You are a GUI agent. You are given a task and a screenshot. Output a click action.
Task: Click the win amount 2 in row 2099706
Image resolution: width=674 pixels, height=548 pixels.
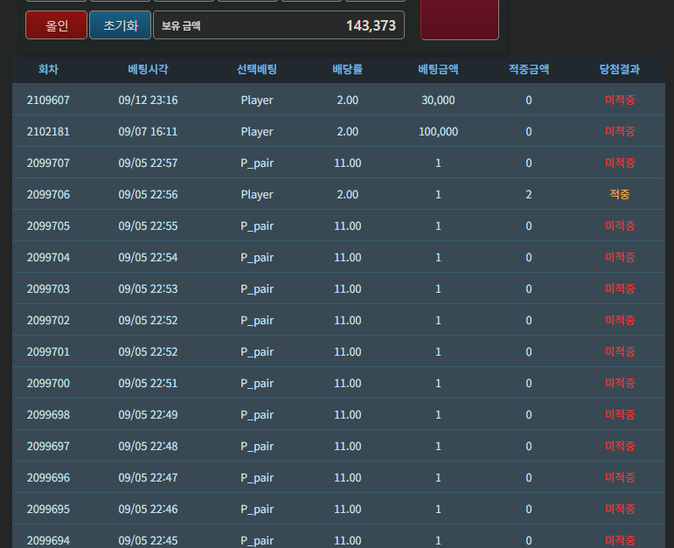[x=529, y=194]
